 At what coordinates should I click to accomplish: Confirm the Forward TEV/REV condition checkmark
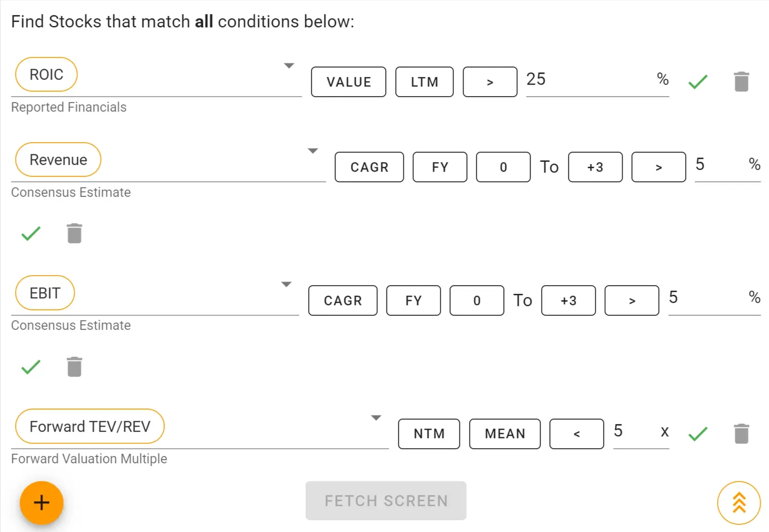tap(698, 434)
